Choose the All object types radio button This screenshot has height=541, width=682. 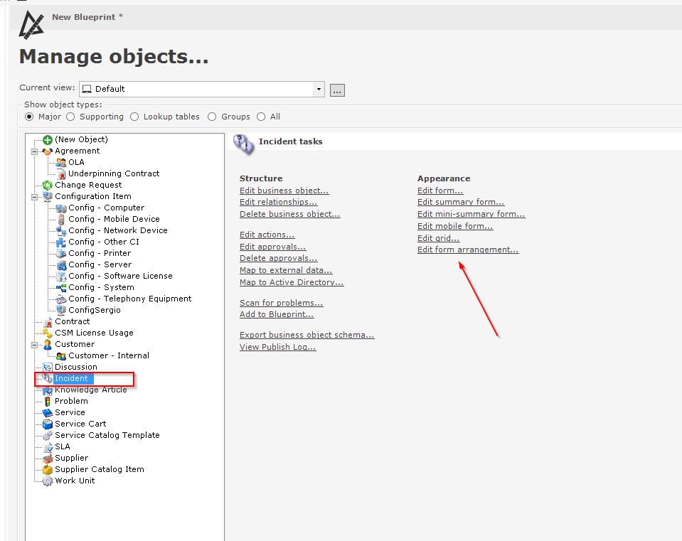(x=261, y=117)
